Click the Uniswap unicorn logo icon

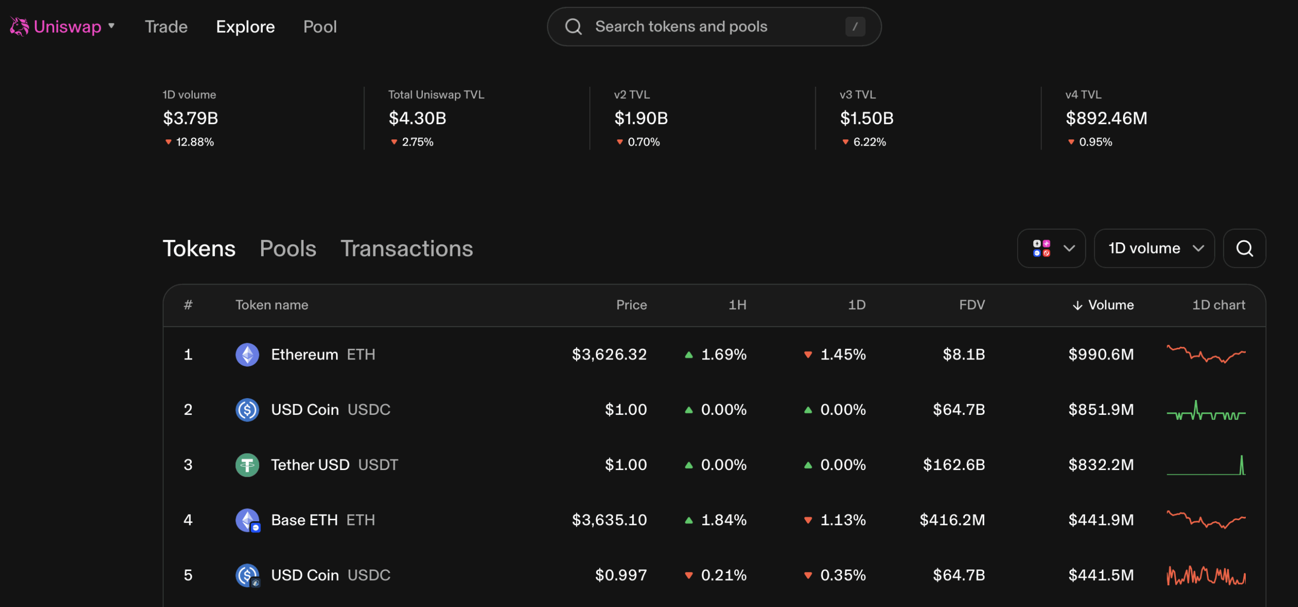click(x=19, y=26)
